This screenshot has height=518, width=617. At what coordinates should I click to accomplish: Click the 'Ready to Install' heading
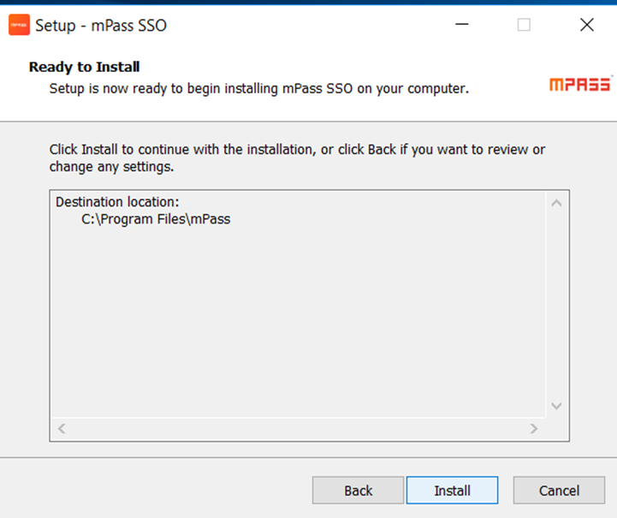tap(84, 67)
